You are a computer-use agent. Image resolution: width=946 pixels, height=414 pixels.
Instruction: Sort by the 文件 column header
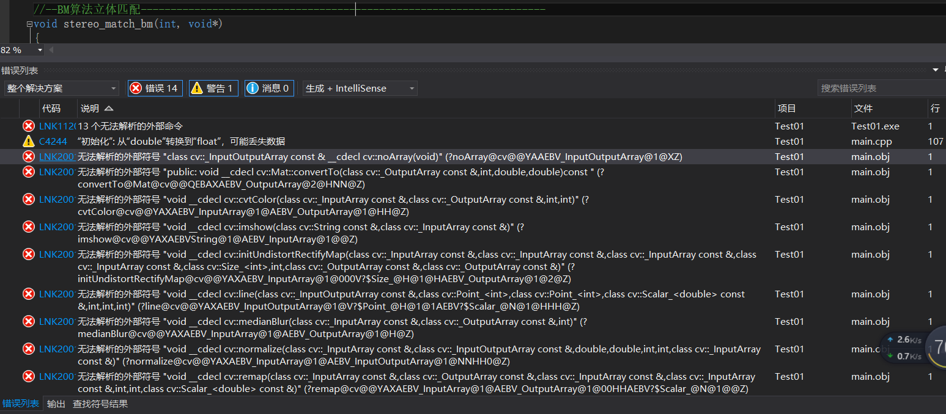pyautogui.click(x=863, y=109)
